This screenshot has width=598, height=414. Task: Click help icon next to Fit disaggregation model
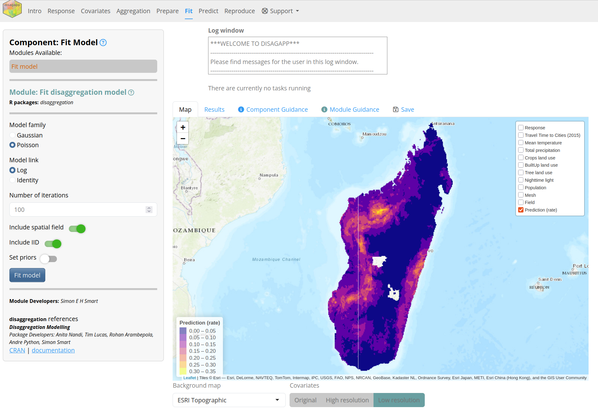tap(131, 93)
